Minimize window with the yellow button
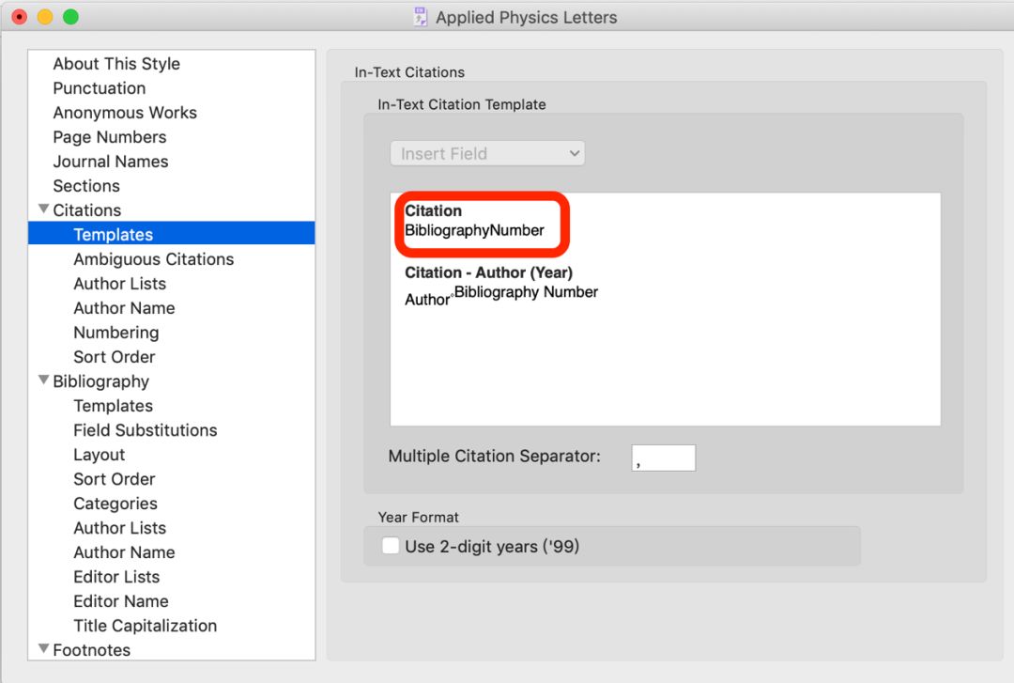 click(45, 17)
